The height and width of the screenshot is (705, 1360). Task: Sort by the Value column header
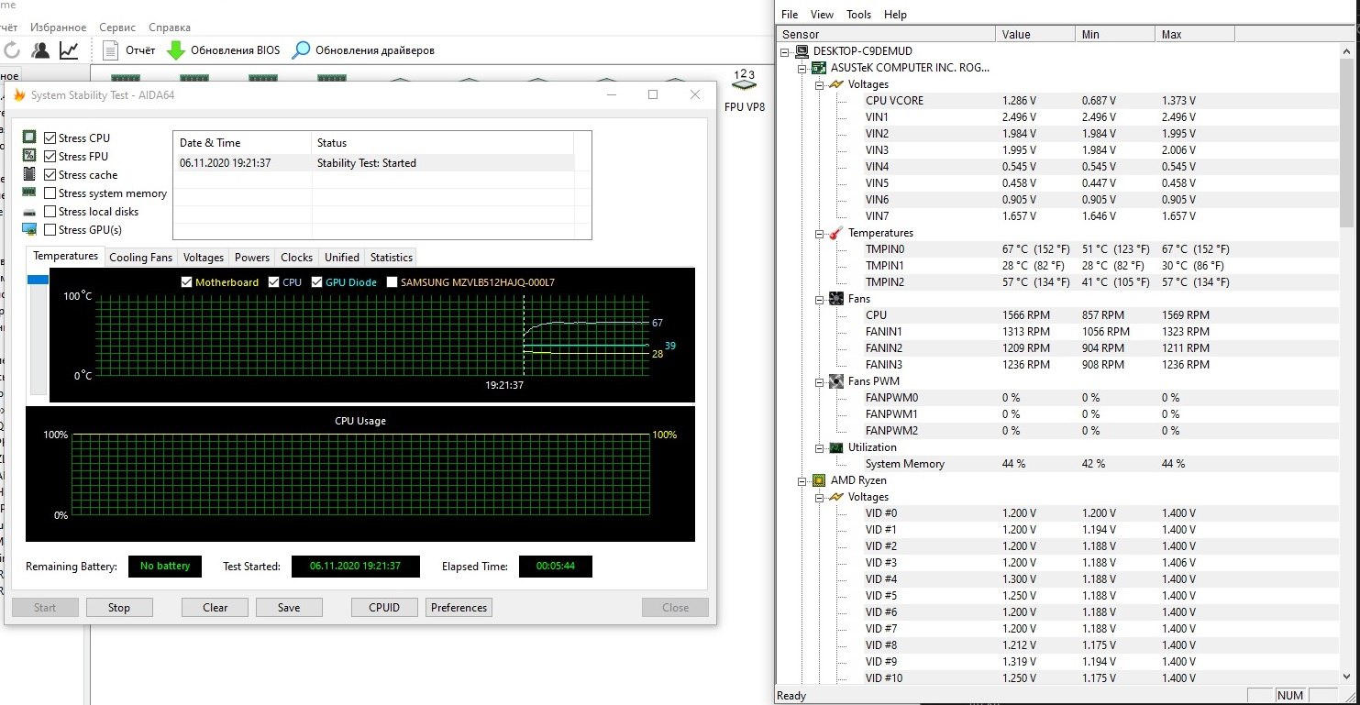[x=1035, y=35]
